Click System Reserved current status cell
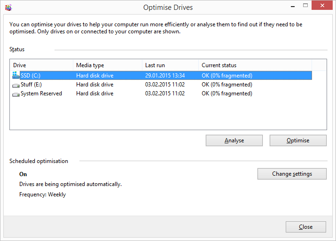336x241 pixels. [x=227, y=94]
